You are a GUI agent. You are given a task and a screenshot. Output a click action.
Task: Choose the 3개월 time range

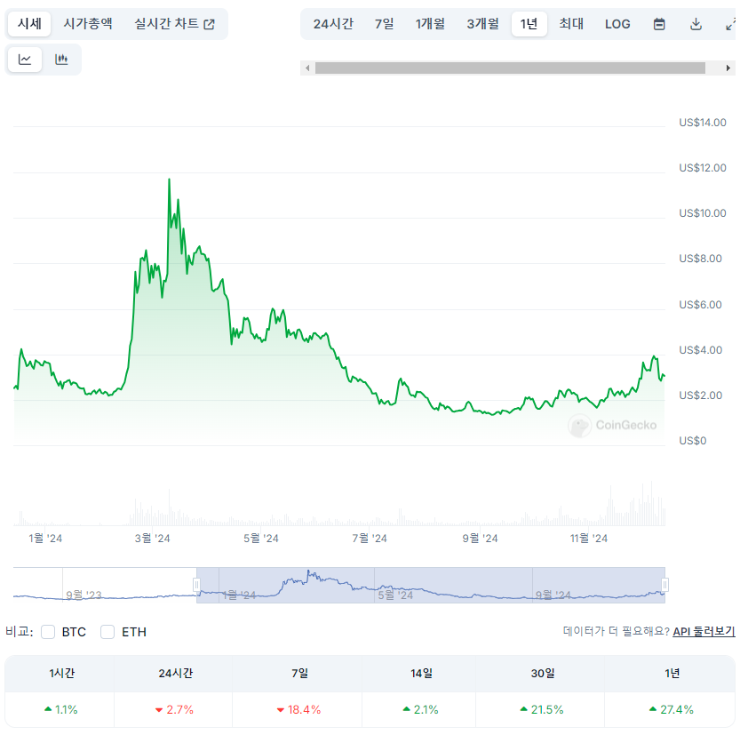pyautogui.click(x=482, y=24)
